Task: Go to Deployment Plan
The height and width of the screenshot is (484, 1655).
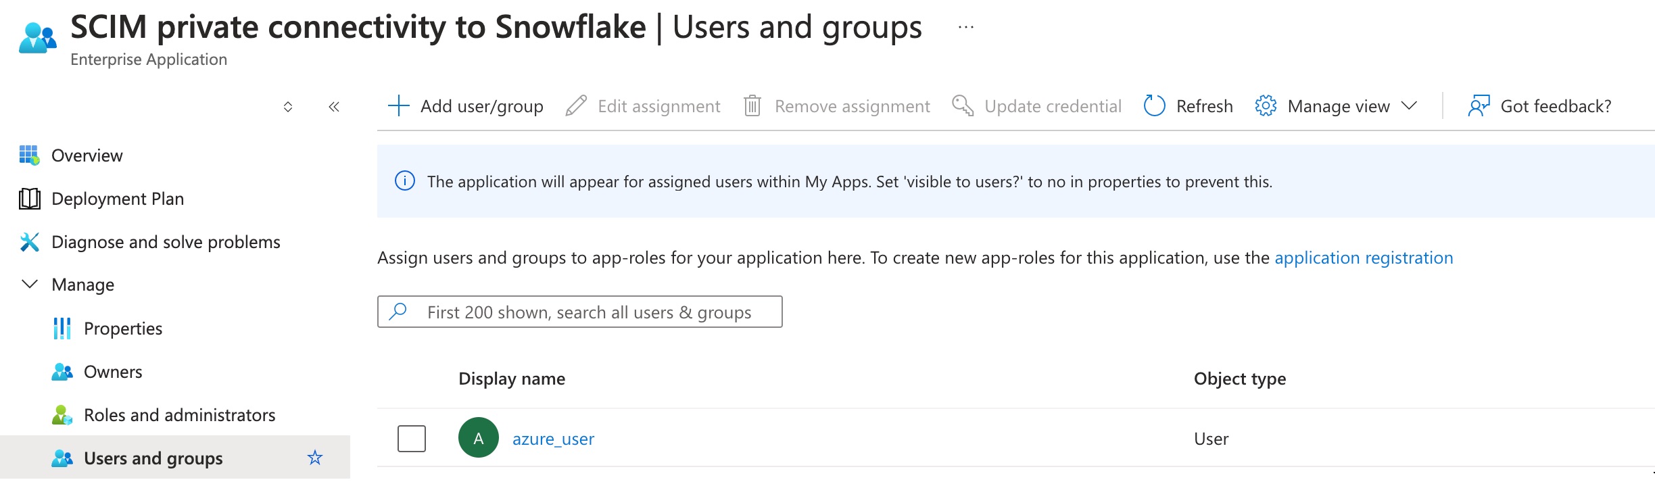Action: [118, 199]
